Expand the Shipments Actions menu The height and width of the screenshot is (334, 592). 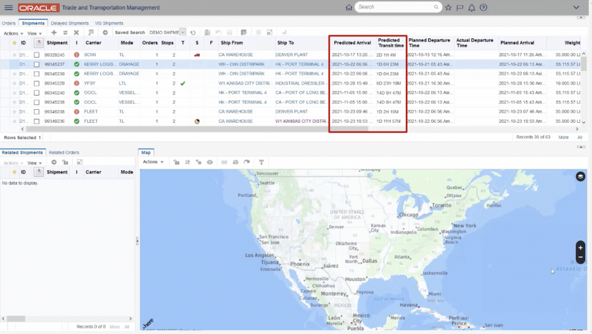[x=13, y=33]
